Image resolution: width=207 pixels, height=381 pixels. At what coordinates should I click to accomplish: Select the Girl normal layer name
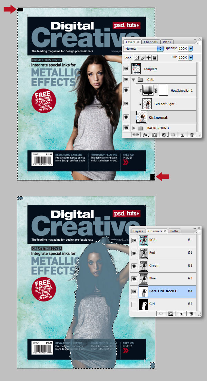pyautogui.click(x=158, y=117)
